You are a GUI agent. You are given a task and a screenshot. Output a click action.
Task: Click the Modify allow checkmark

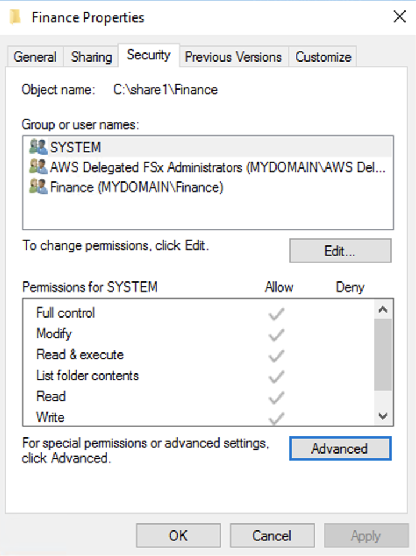[x=276, y=335]
